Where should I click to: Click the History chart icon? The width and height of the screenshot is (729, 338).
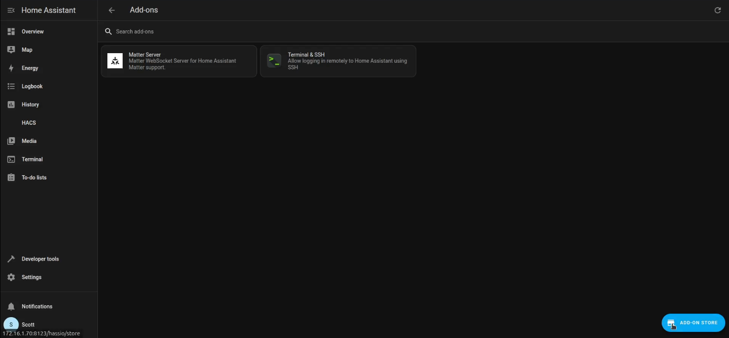(x=11, y=104)
